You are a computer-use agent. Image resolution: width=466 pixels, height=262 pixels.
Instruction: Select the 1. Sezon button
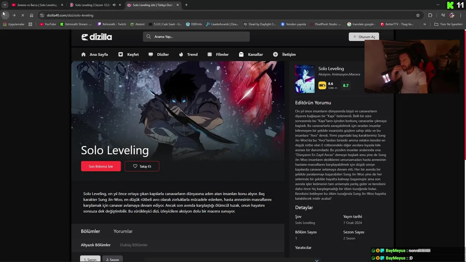pyautogui.click(x=90, y=259)
